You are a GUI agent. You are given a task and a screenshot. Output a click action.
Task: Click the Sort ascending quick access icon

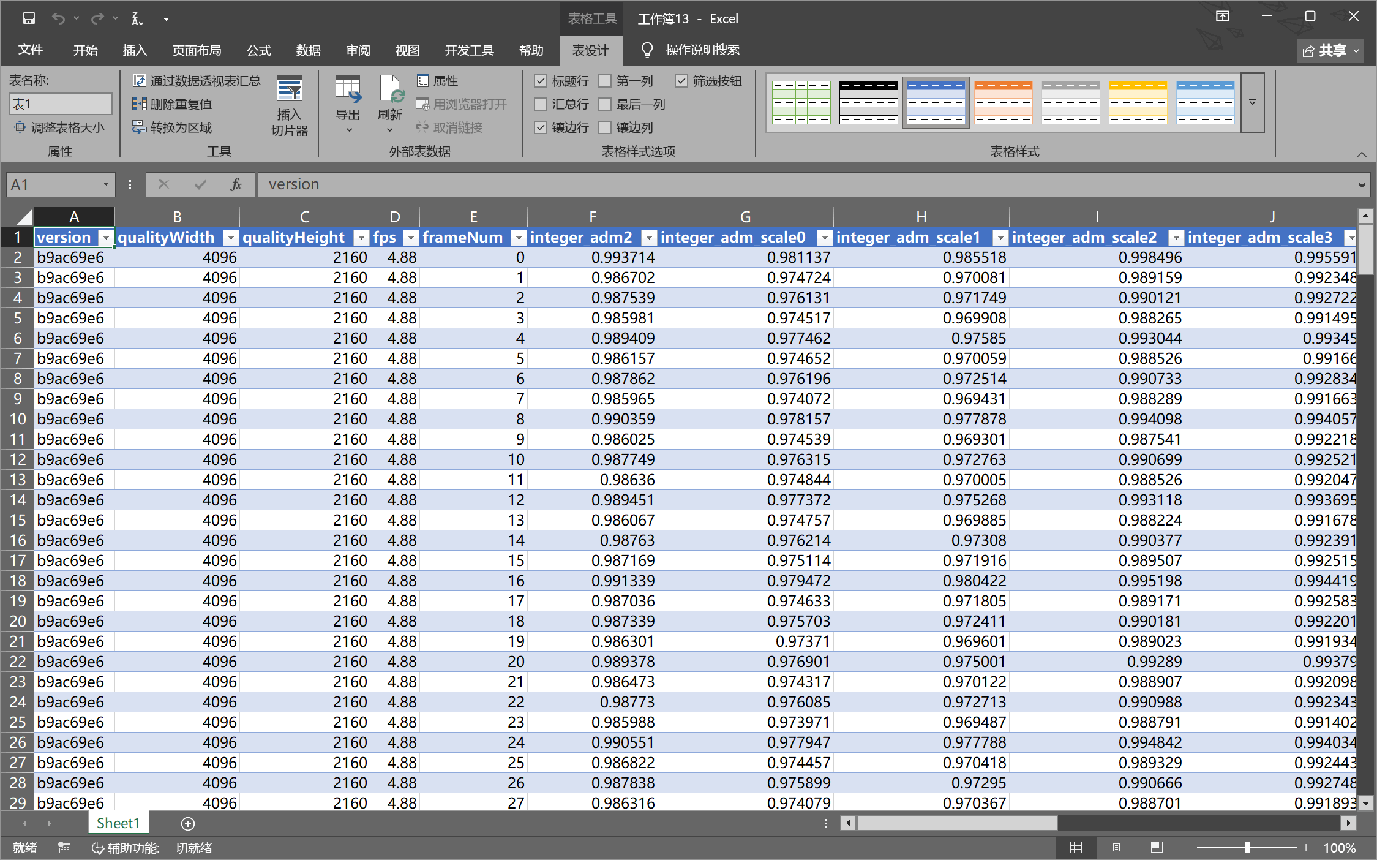coord(138,18)
